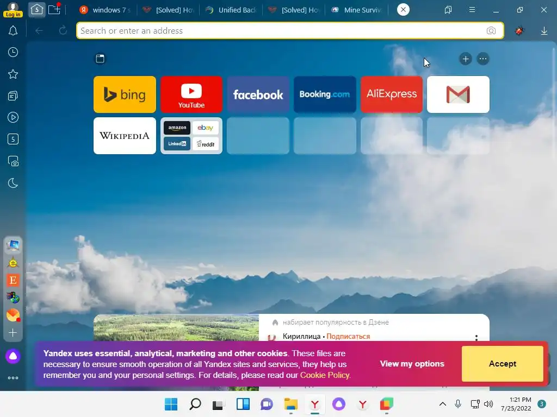557x417 pixels.
Task: Open taskbar Search
Action: pos(195,404)
